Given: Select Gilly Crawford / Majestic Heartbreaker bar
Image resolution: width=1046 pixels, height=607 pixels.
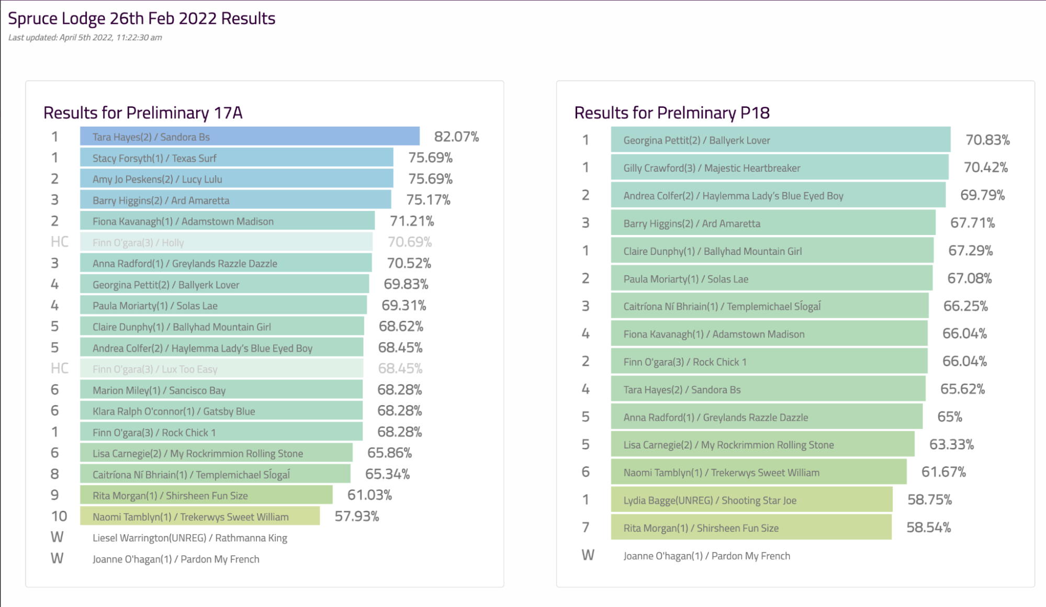Looking at the screenshot, I should click(779, 167).
